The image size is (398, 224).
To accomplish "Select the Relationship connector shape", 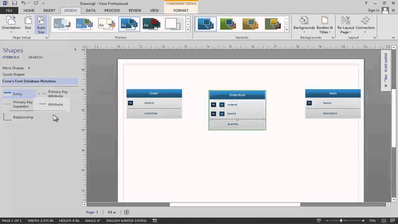I will click(19, 117).
